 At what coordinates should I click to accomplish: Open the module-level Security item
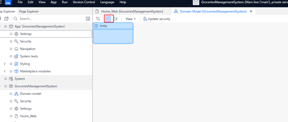(x=26, y=101)
